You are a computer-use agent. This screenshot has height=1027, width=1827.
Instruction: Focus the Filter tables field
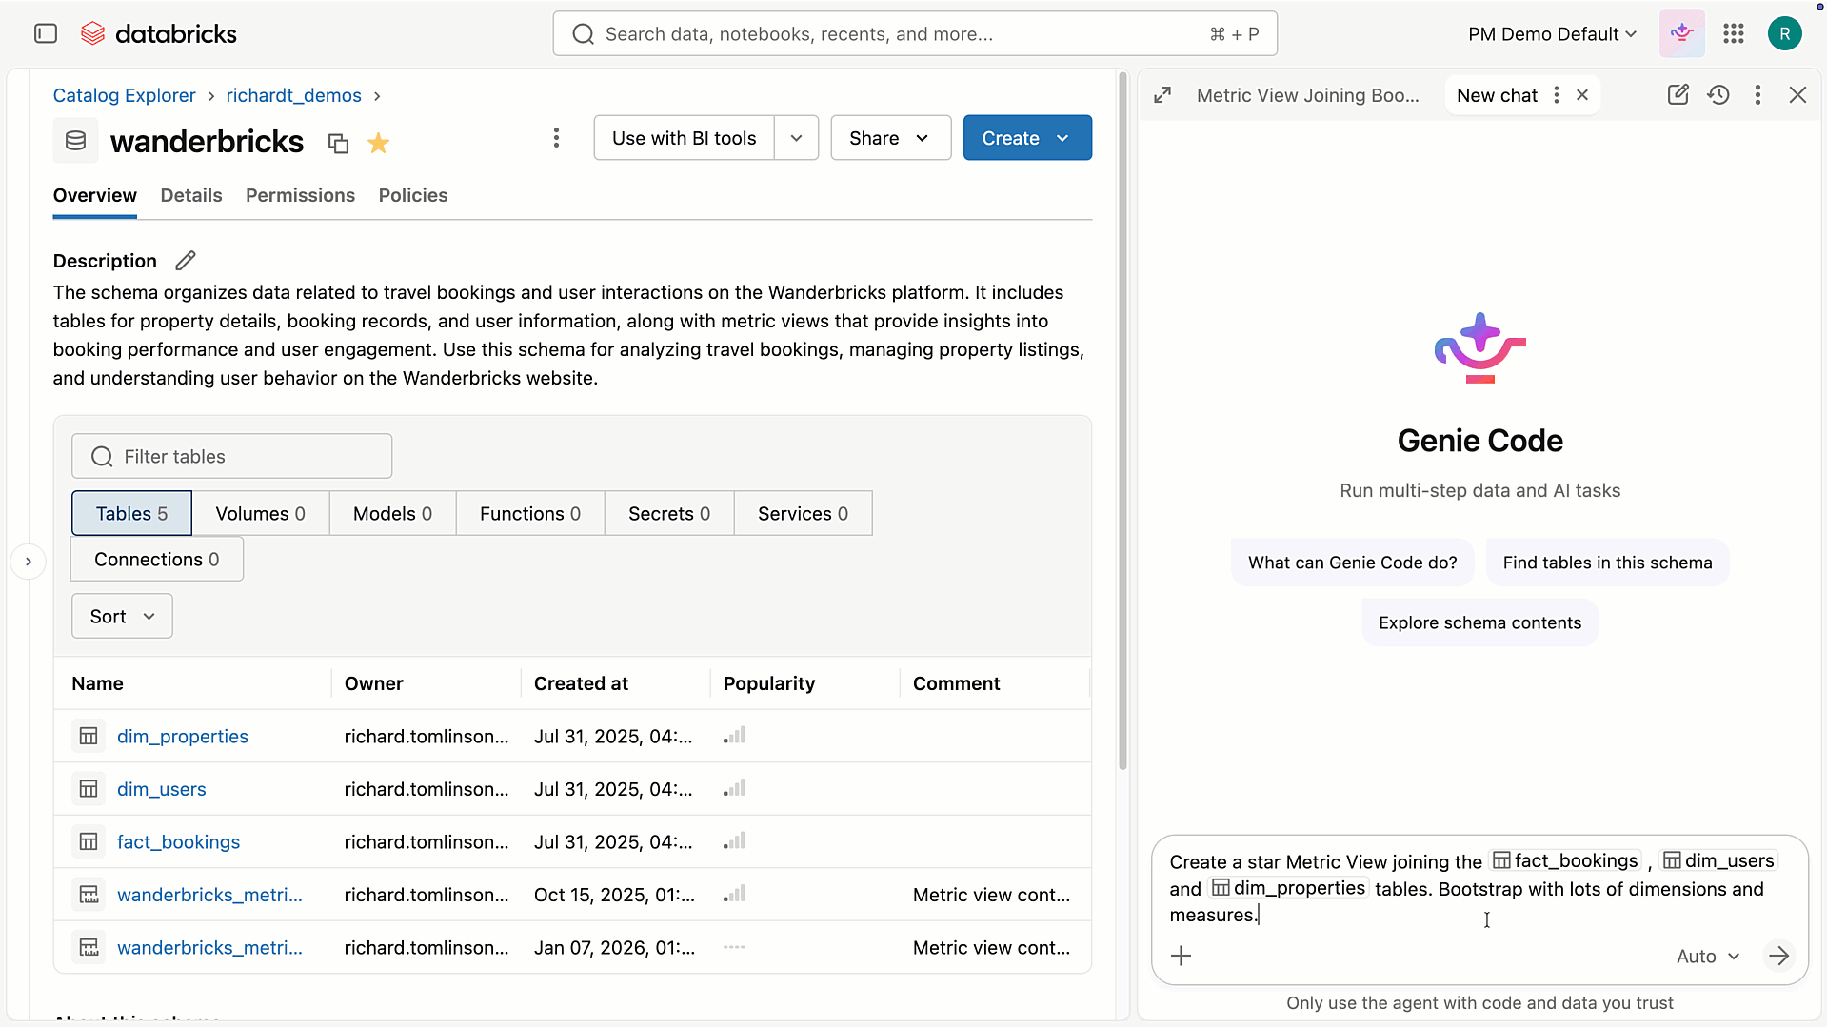click(x=231, y=457)
